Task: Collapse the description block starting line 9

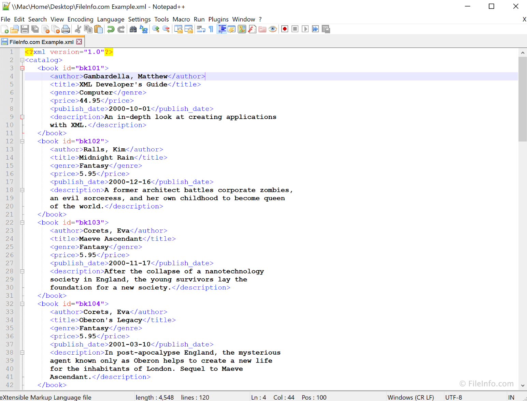Action: point(22,117)
